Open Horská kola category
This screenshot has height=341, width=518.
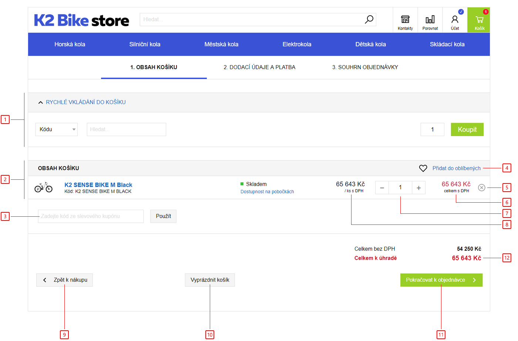pos(70,44)
